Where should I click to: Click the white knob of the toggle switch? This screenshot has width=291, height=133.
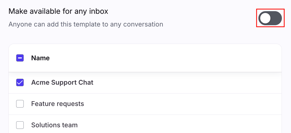pos(265,18)
